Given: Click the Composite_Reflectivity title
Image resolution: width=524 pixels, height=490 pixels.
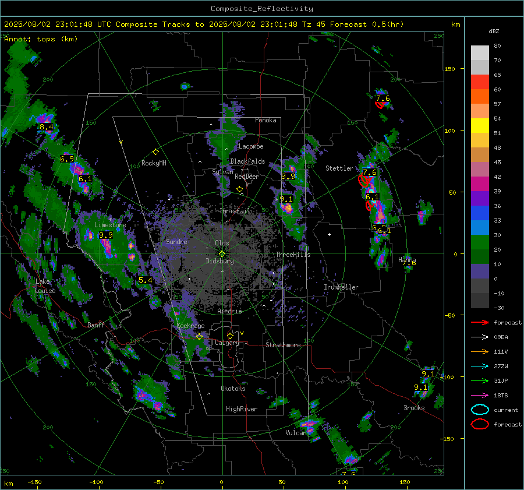Looking at the screenshot, I should (x=262, y=9).
